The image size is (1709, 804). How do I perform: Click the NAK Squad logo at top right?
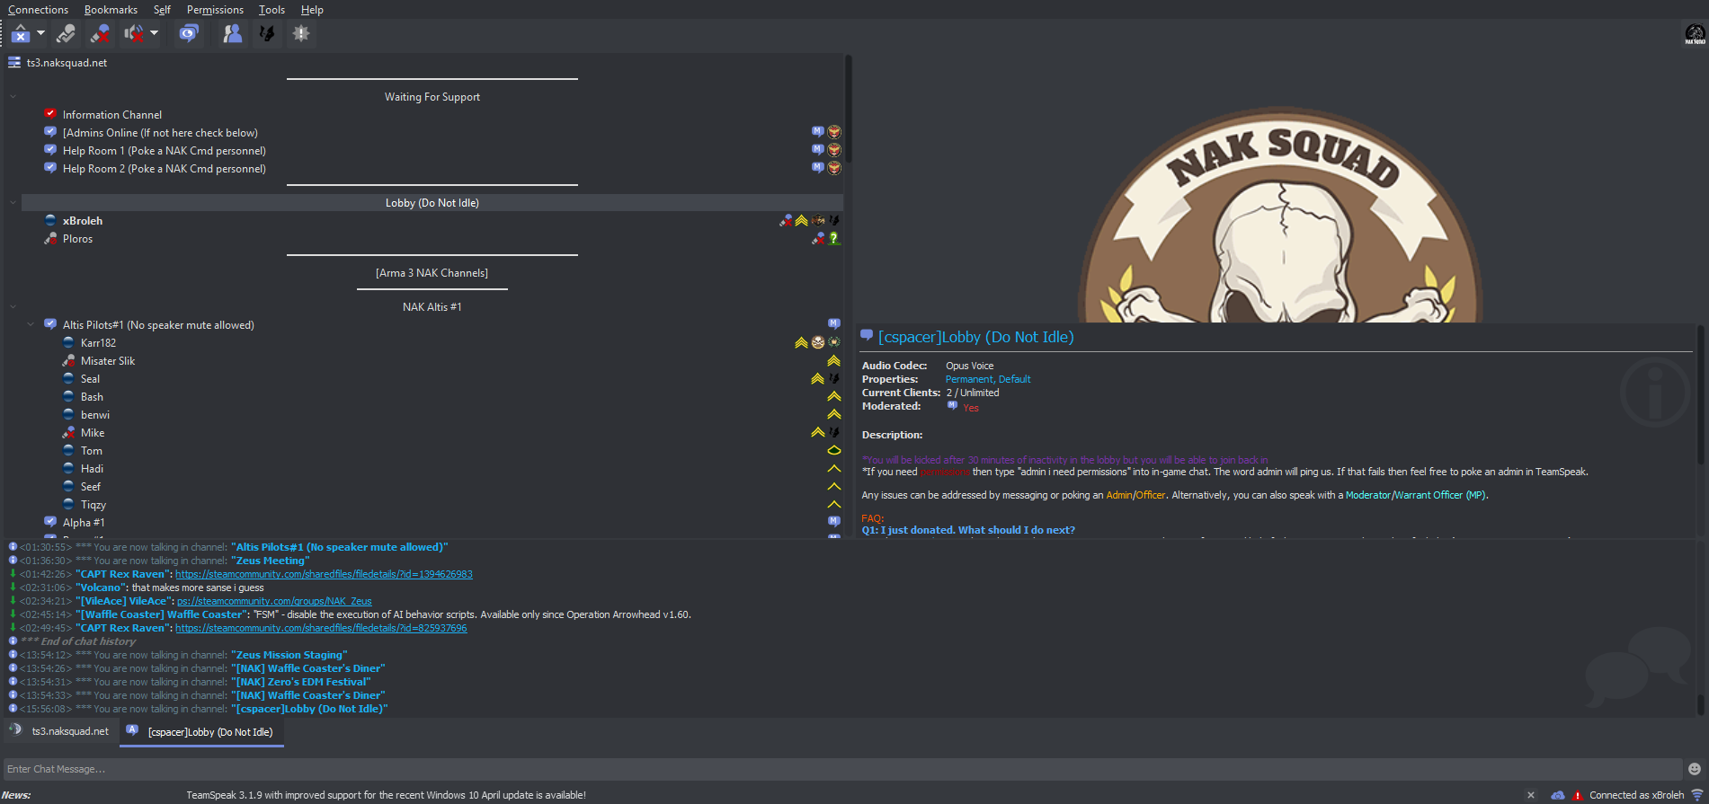(x=1695, y=34)
